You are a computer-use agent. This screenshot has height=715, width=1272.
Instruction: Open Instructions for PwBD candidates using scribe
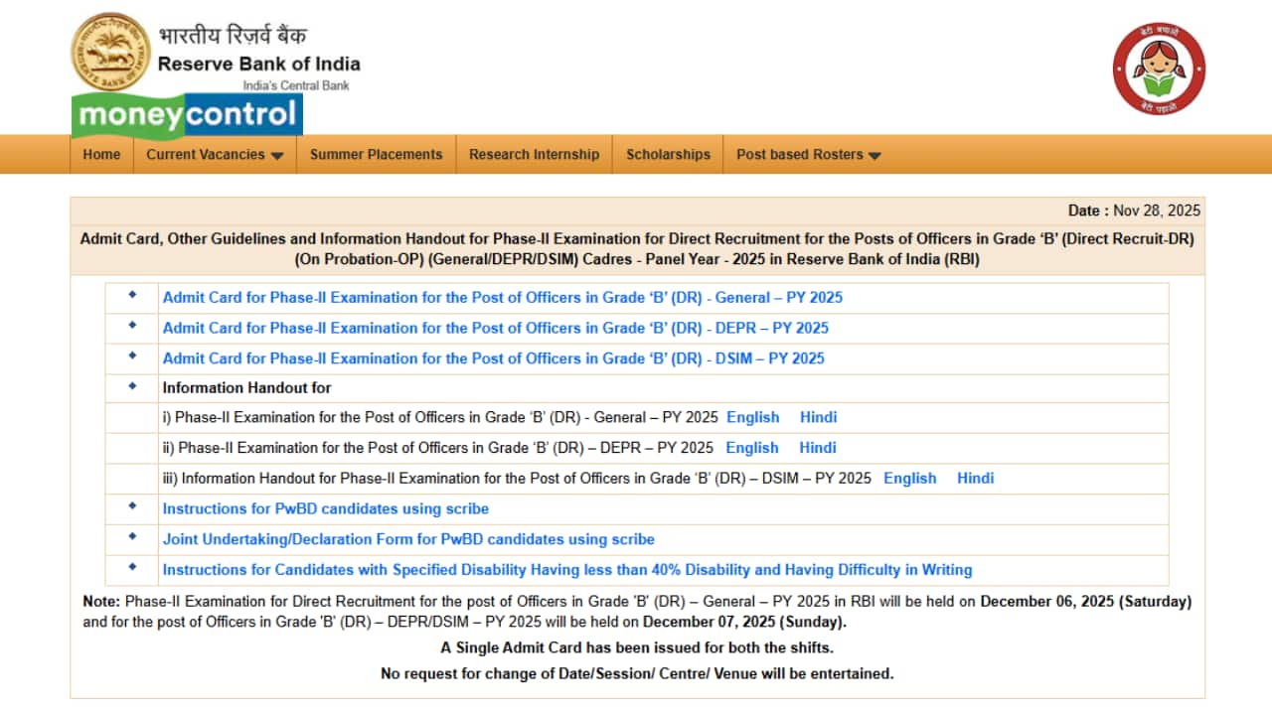pos(326,508)
